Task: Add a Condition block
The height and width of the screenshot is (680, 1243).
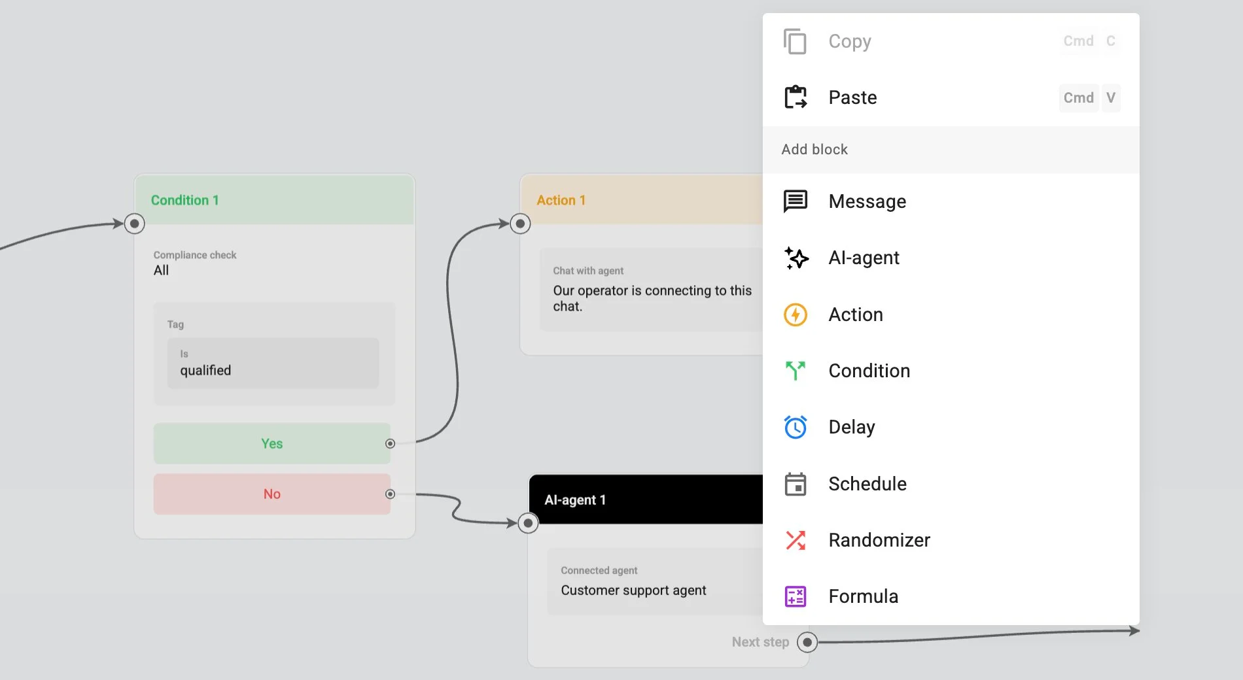Action: 951,371
